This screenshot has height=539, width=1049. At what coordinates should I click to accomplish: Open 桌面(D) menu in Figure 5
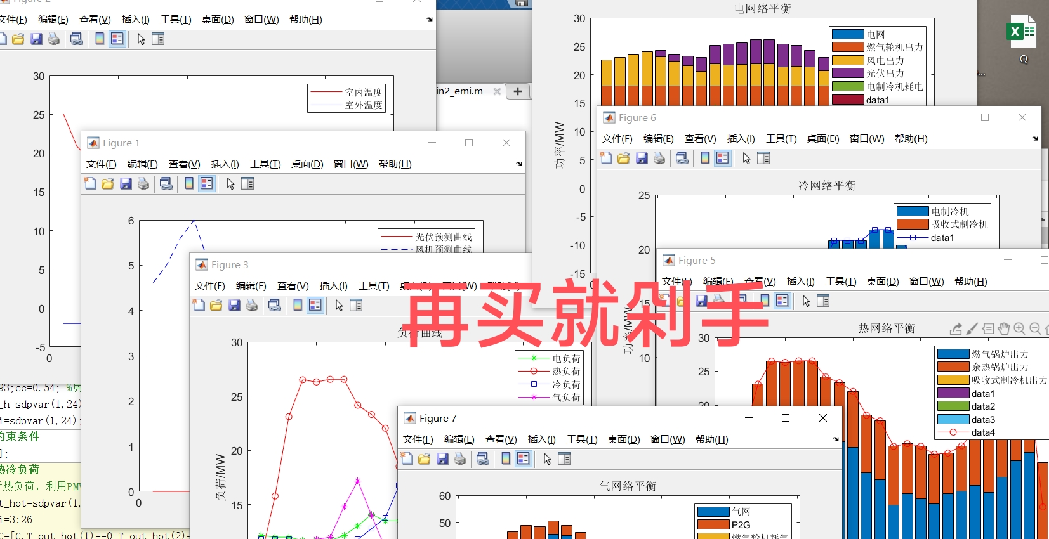coord(883,282)
